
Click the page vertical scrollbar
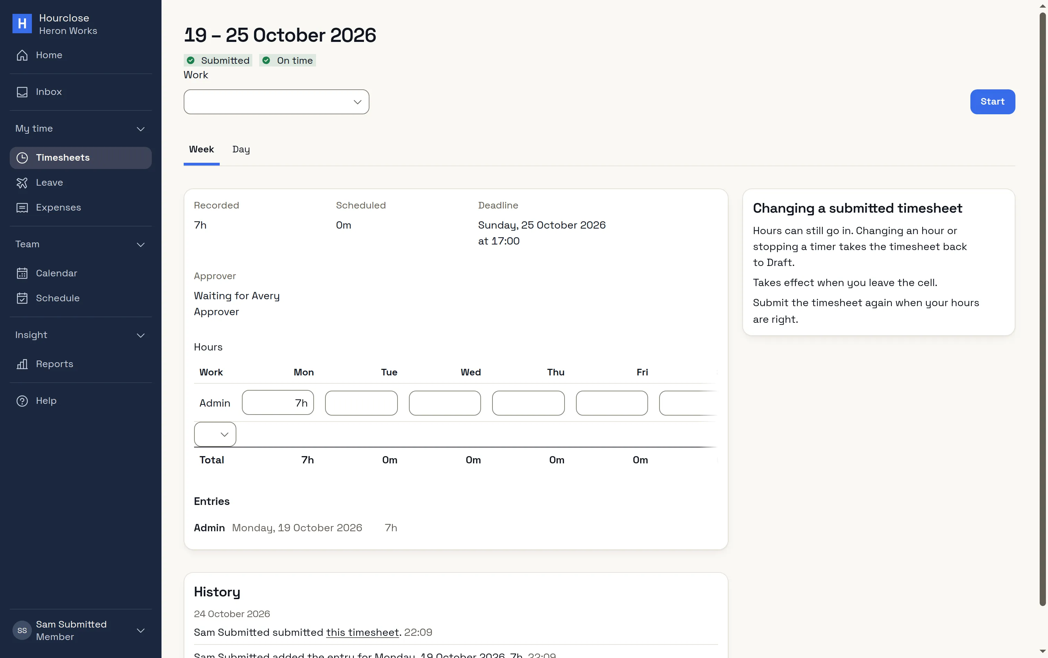point(1042,309)
